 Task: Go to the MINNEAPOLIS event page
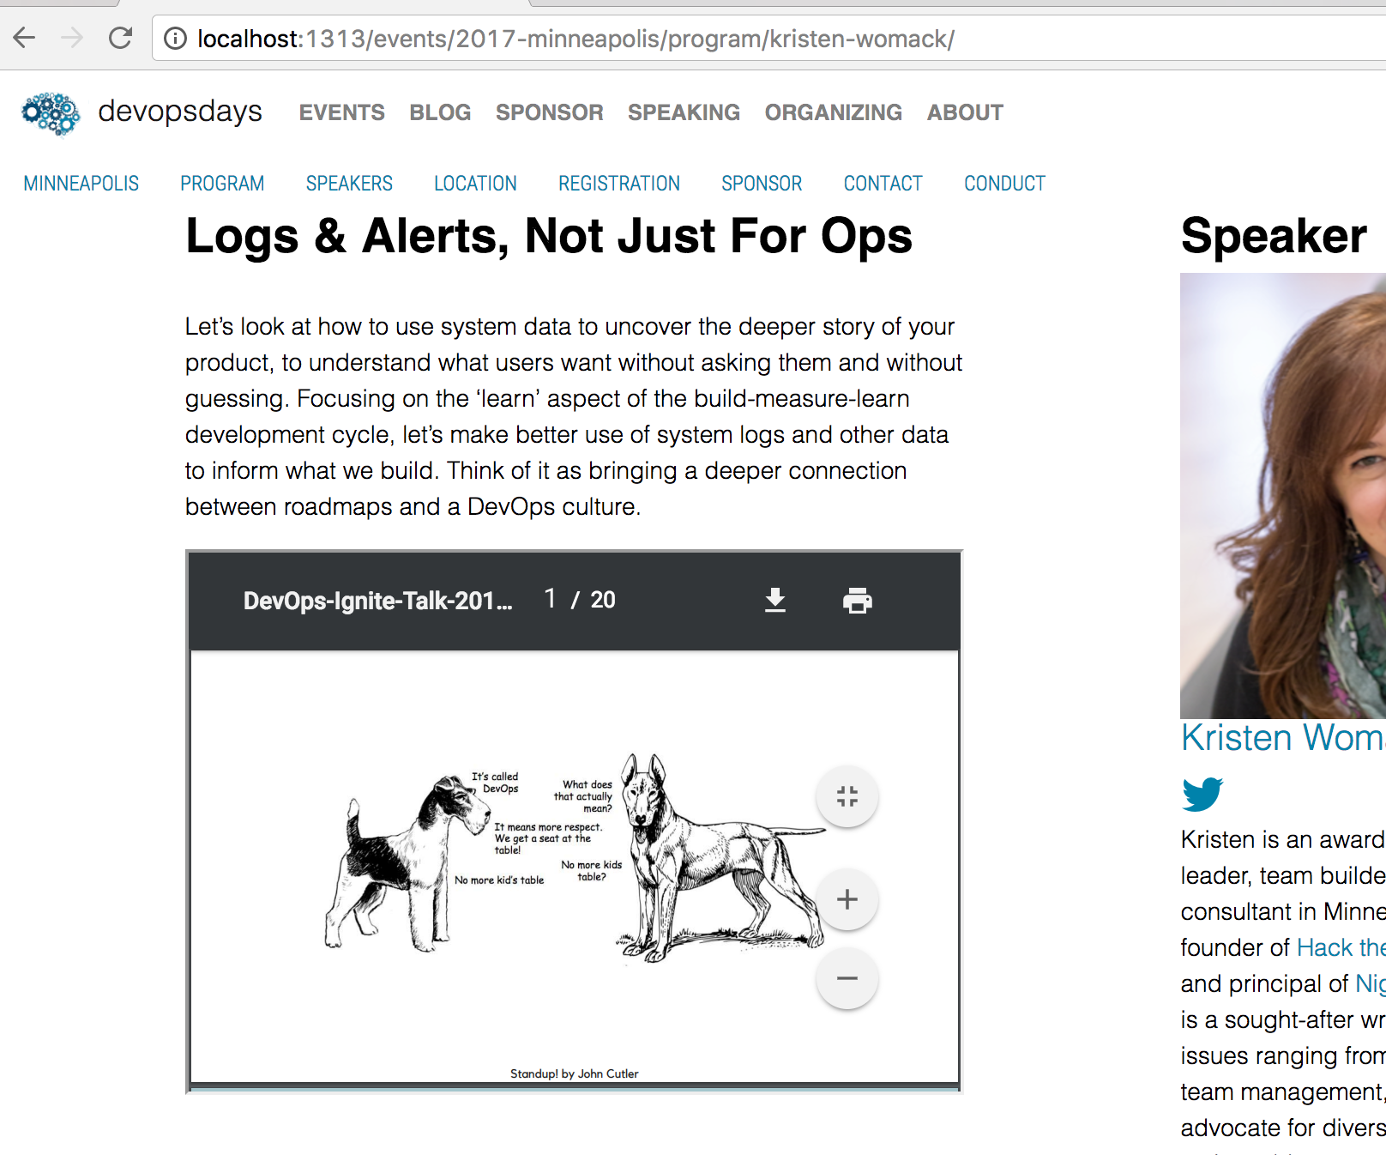coord(81,184)
